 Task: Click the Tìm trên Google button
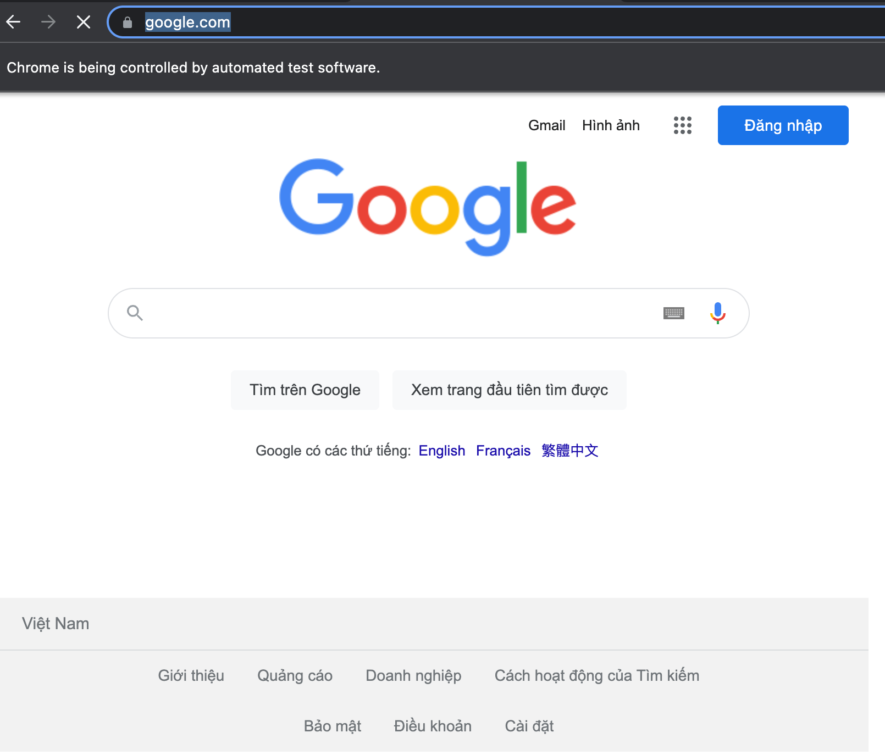click(x=305, y=390)
